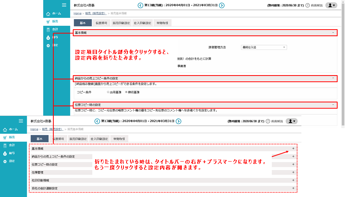Expand 基本情報 via its plus mark
This screenshot has height=197, width=345.
[293, 149]
